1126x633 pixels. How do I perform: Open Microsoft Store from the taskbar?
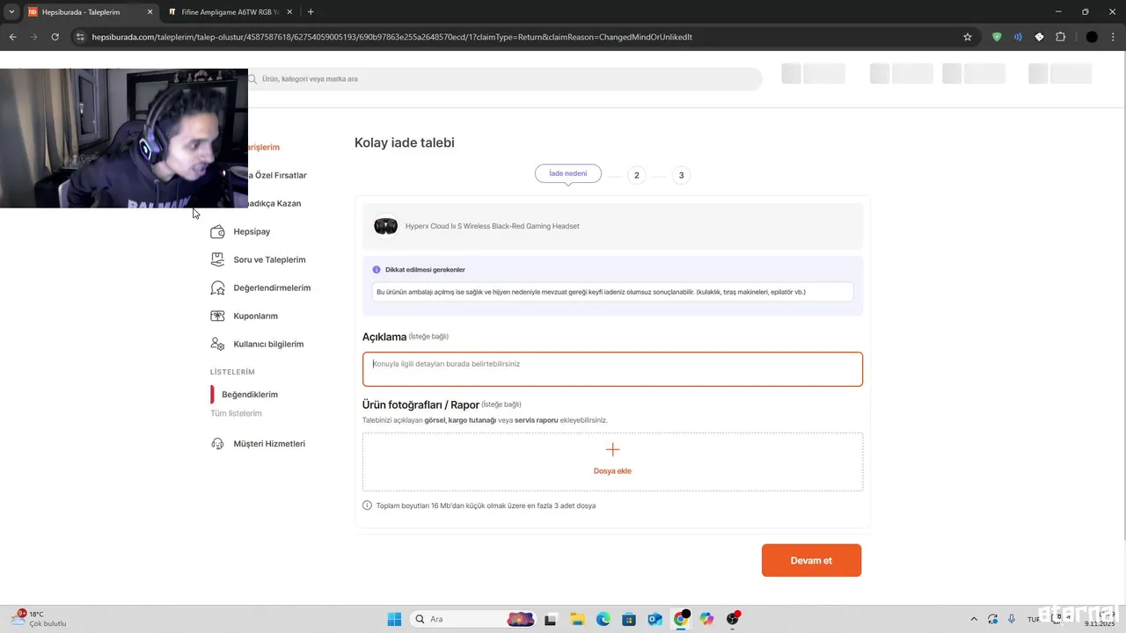point(629,619)
